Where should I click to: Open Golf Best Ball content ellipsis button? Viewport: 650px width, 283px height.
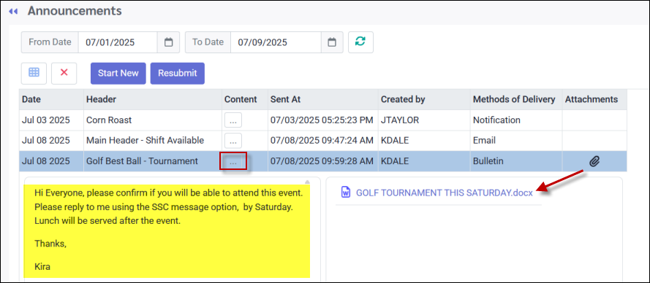[x=233, y=161]
